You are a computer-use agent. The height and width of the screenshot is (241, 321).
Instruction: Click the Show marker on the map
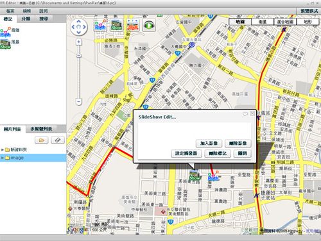point(195,175)
